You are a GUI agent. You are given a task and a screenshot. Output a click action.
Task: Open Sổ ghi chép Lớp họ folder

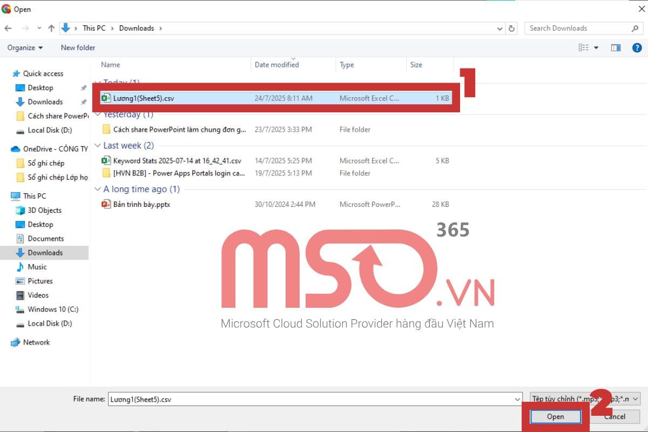pos(52,177)
